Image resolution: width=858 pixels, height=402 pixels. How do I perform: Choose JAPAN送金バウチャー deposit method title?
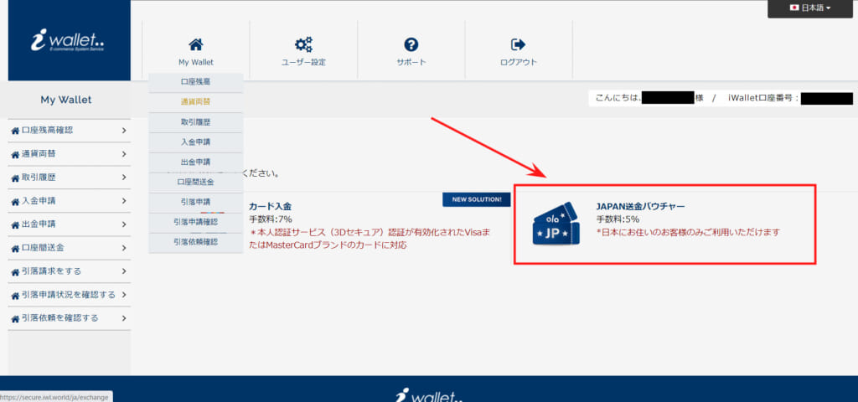(640, 206)
